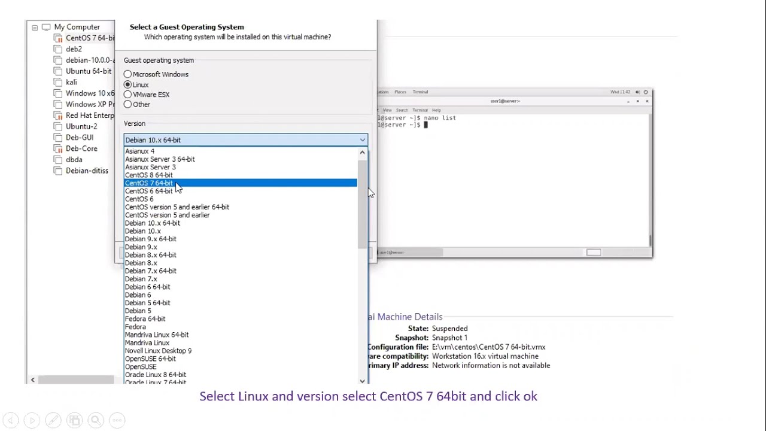Advance to the next slide arrow icon

click(x=32, y=420)
